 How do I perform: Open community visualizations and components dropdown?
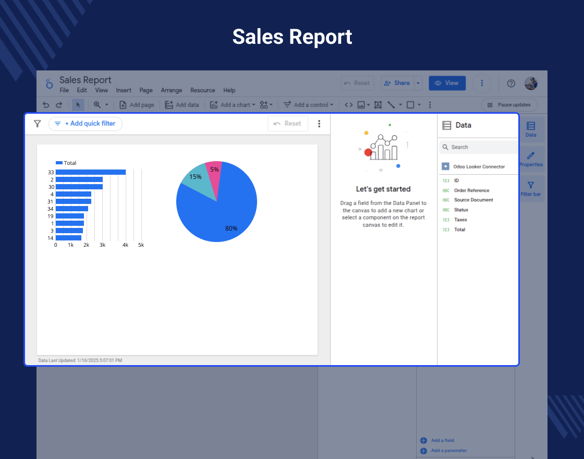point(266,105)
